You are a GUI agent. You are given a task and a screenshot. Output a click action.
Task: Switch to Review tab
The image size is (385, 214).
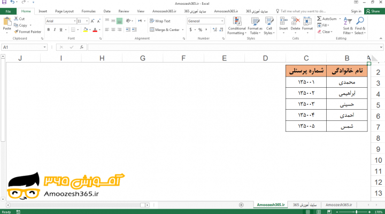click(x=124, y=11)
